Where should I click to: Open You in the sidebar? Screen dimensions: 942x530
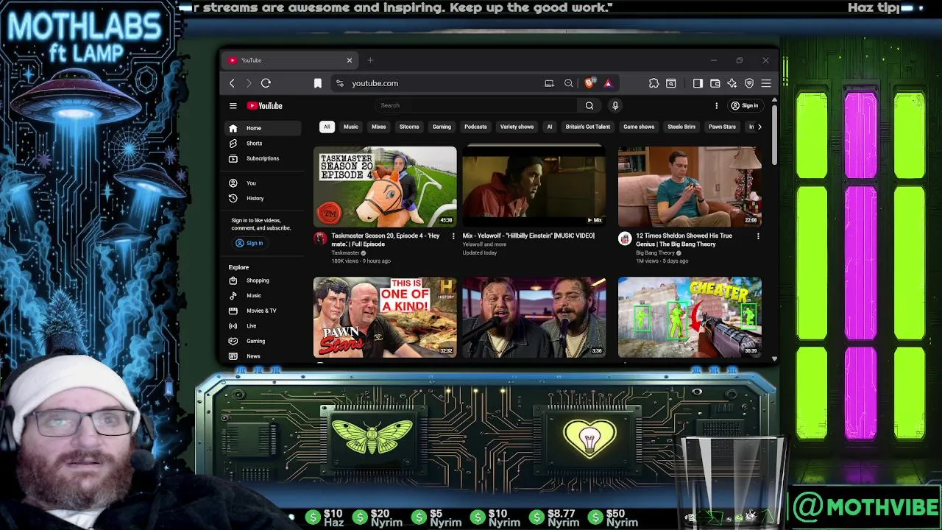263,183
